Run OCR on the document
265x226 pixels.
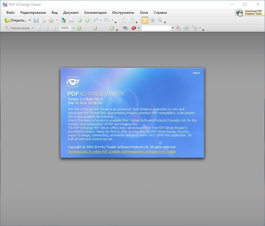[71, 20]
